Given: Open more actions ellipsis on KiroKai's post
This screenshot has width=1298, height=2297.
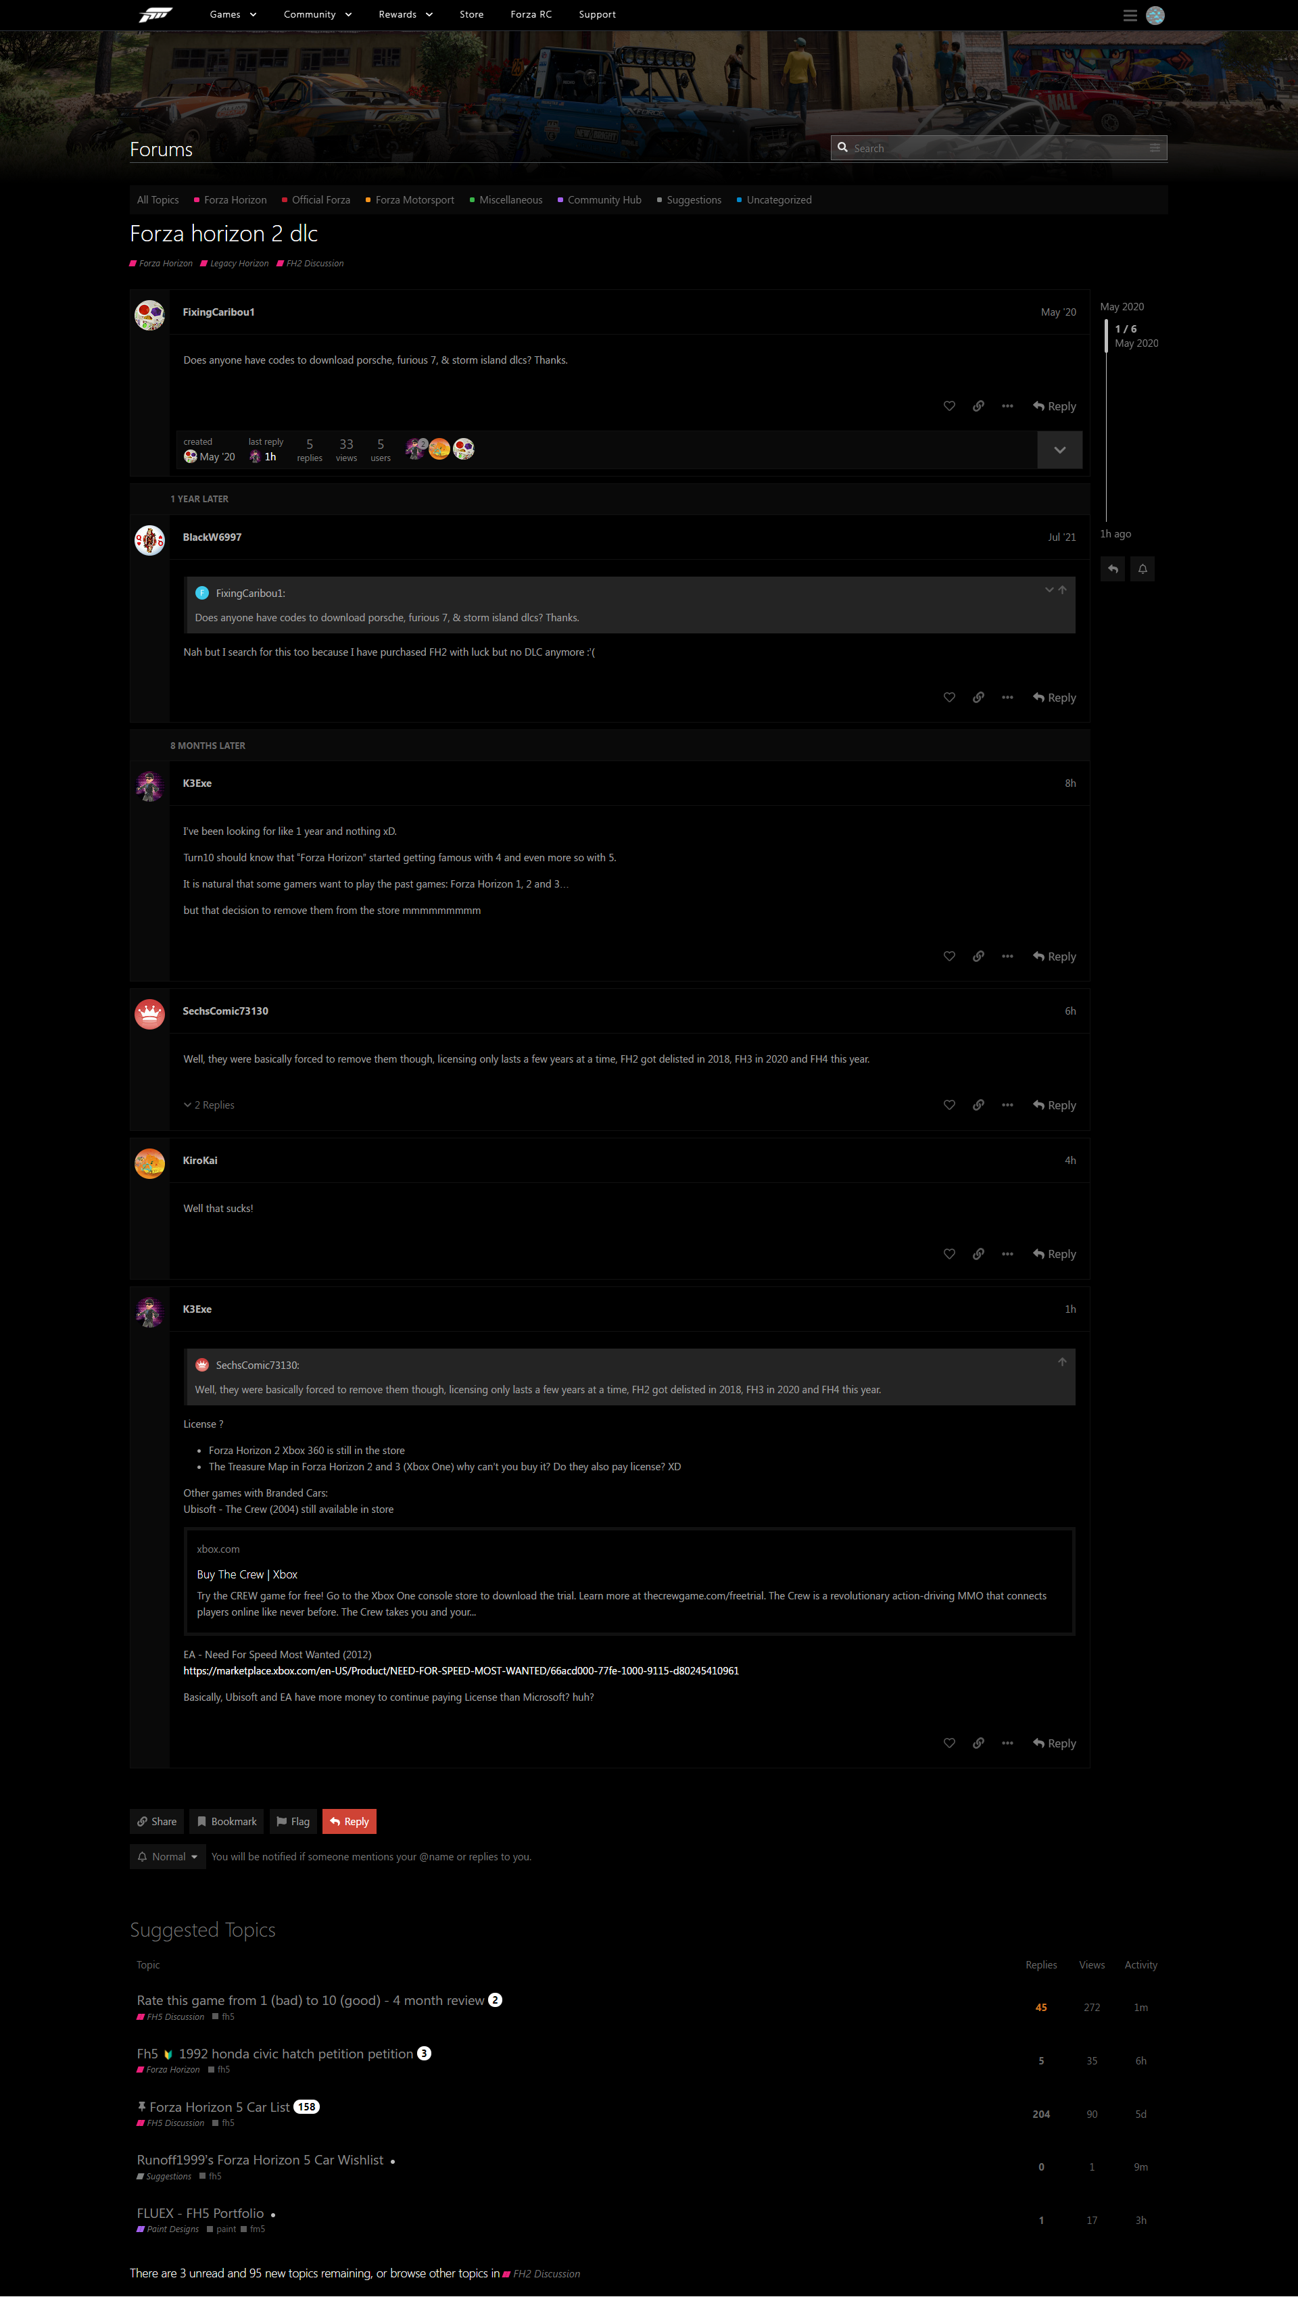Looking at the screenshot, I should [x=1007, y=1254].
